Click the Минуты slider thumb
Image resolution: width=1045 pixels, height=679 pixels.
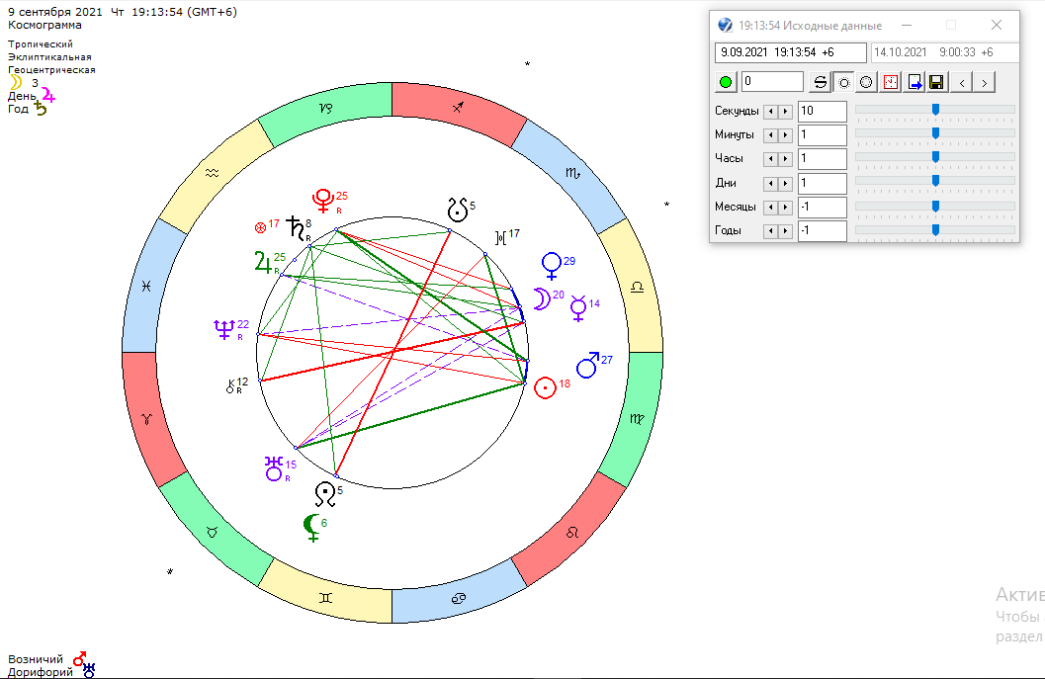tap(935, 133)
